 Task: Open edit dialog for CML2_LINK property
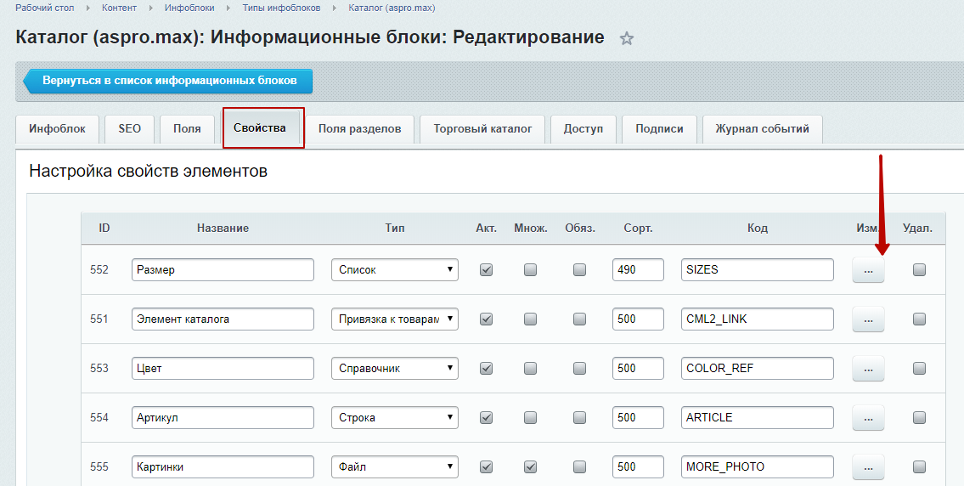pos(868,319)
